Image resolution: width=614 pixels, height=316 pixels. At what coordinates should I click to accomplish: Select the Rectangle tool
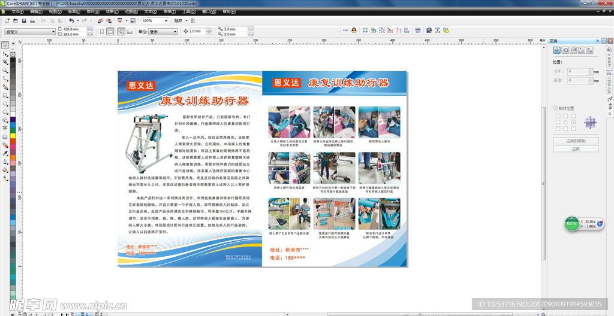[5, 95]
